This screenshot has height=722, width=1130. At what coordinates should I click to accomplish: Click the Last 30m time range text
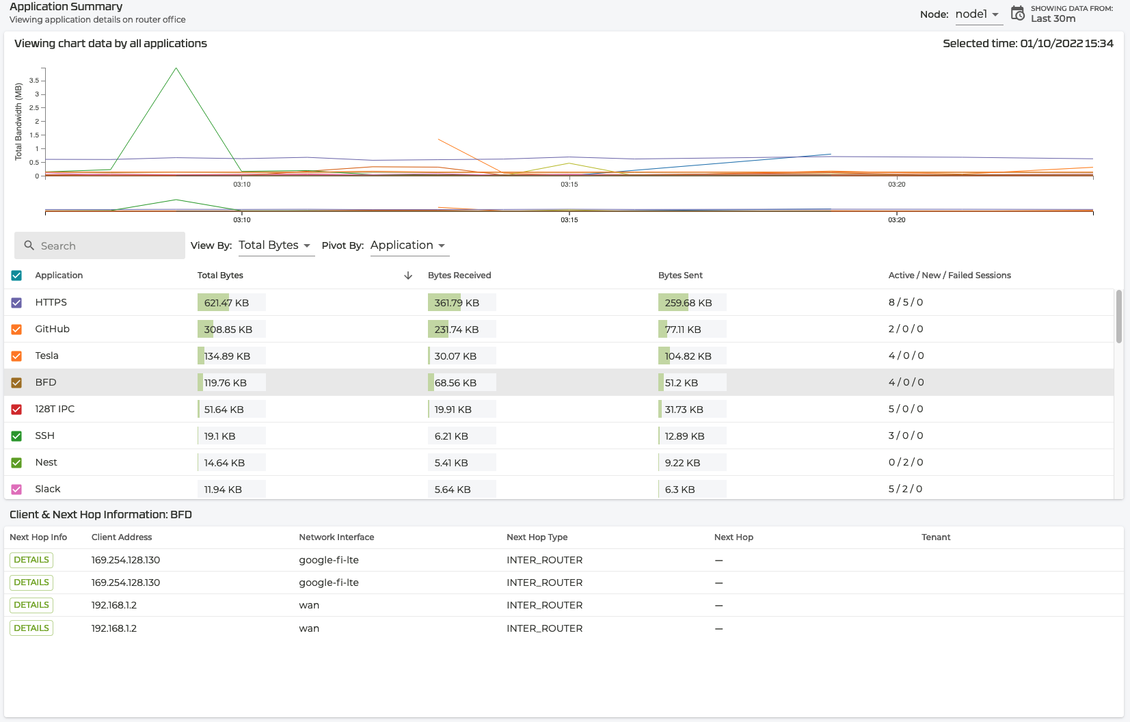coord(1053,19)
